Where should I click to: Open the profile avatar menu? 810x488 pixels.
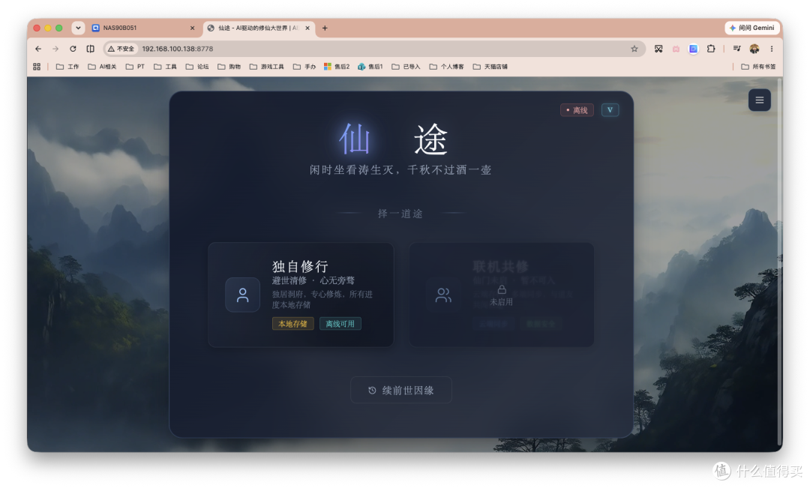(x=754, y=49)
